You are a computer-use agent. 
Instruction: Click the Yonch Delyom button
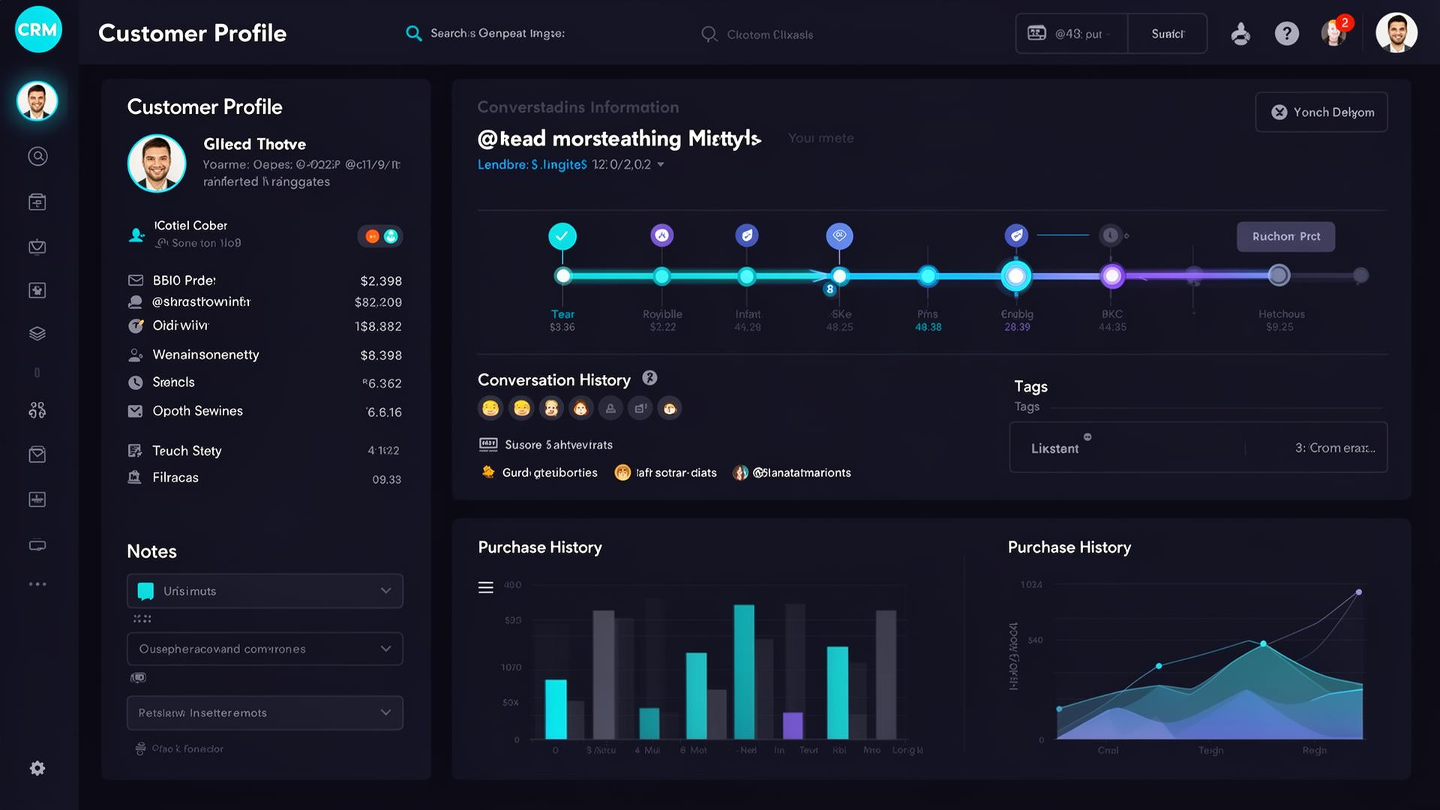point(1321,112)
